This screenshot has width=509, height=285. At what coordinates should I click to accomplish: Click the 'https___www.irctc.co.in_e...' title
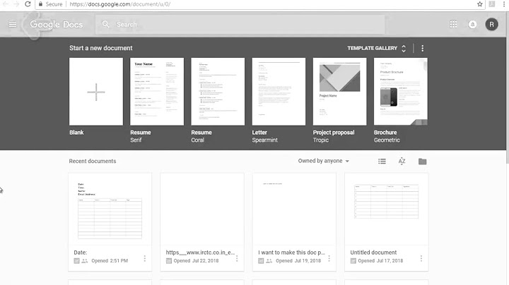click(x=200, y=253)
